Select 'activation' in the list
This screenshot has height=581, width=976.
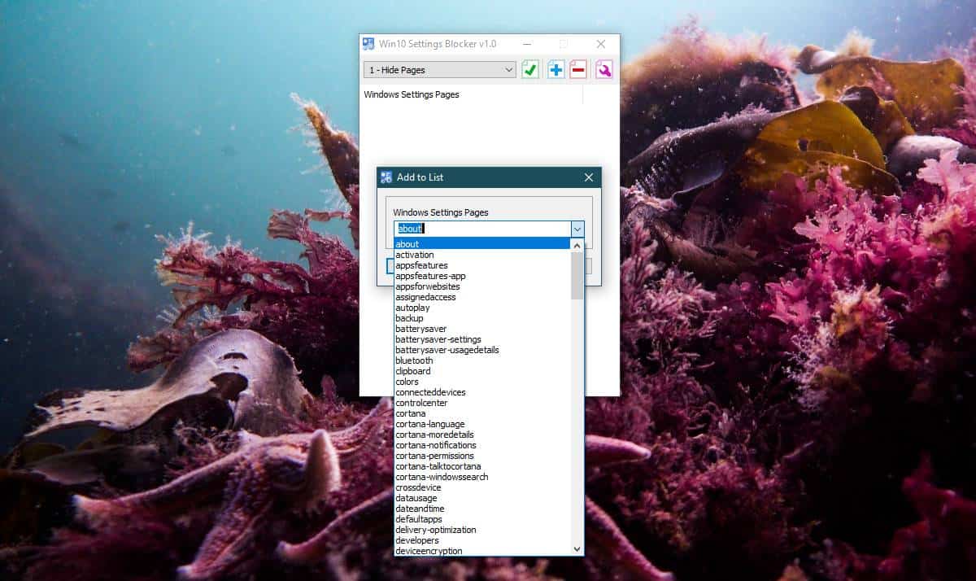click(x=482, y=255)
